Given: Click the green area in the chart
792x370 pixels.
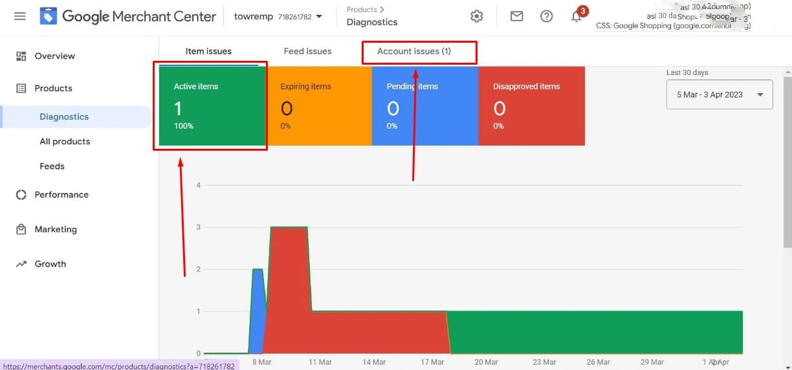Looking at the screenshot, I should 595,332.
